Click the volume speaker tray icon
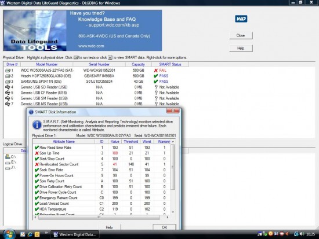Viewport: 319px width, 239px height. point(302,234)
